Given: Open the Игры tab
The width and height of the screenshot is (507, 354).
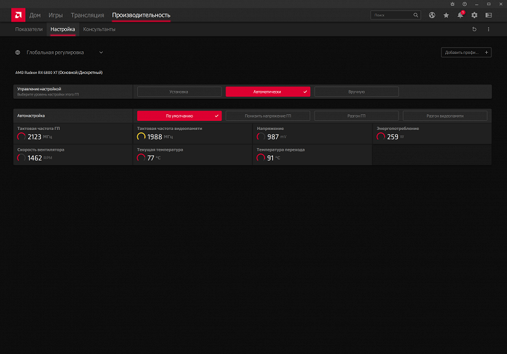Looking at the screenshot, I should pyautogui.click(x=56, y=15).
